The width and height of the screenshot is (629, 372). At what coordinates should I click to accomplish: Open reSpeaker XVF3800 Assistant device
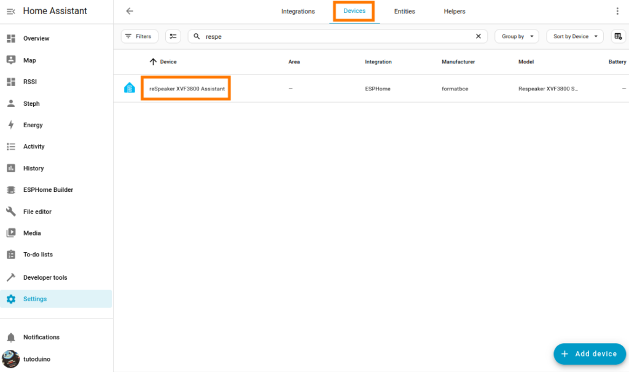click(x=187, y=89)
